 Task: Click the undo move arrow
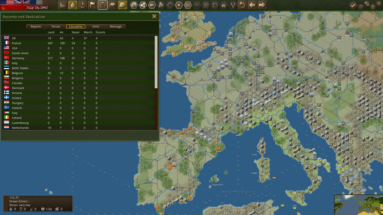coord(242,5)
